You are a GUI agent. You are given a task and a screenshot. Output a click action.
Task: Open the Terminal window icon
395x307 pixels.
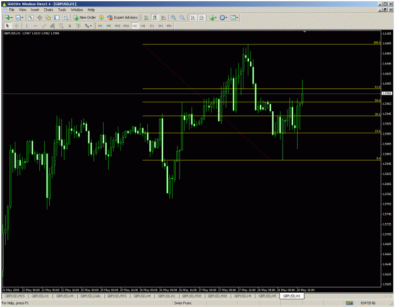coord(57,18)
